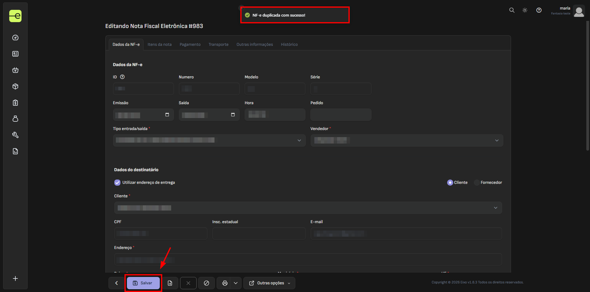Go back with the arrow button
590x292 pixels.
click(116, 283)
